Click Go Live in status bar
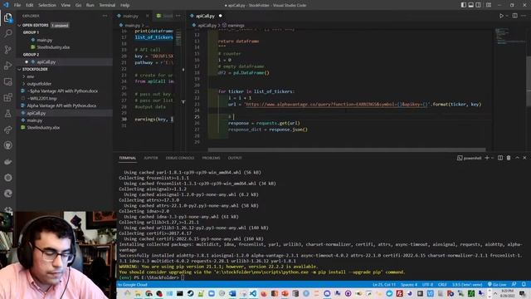Image resolution: width=531 pixels, height=299 pixels. click(x=497, y=284)
